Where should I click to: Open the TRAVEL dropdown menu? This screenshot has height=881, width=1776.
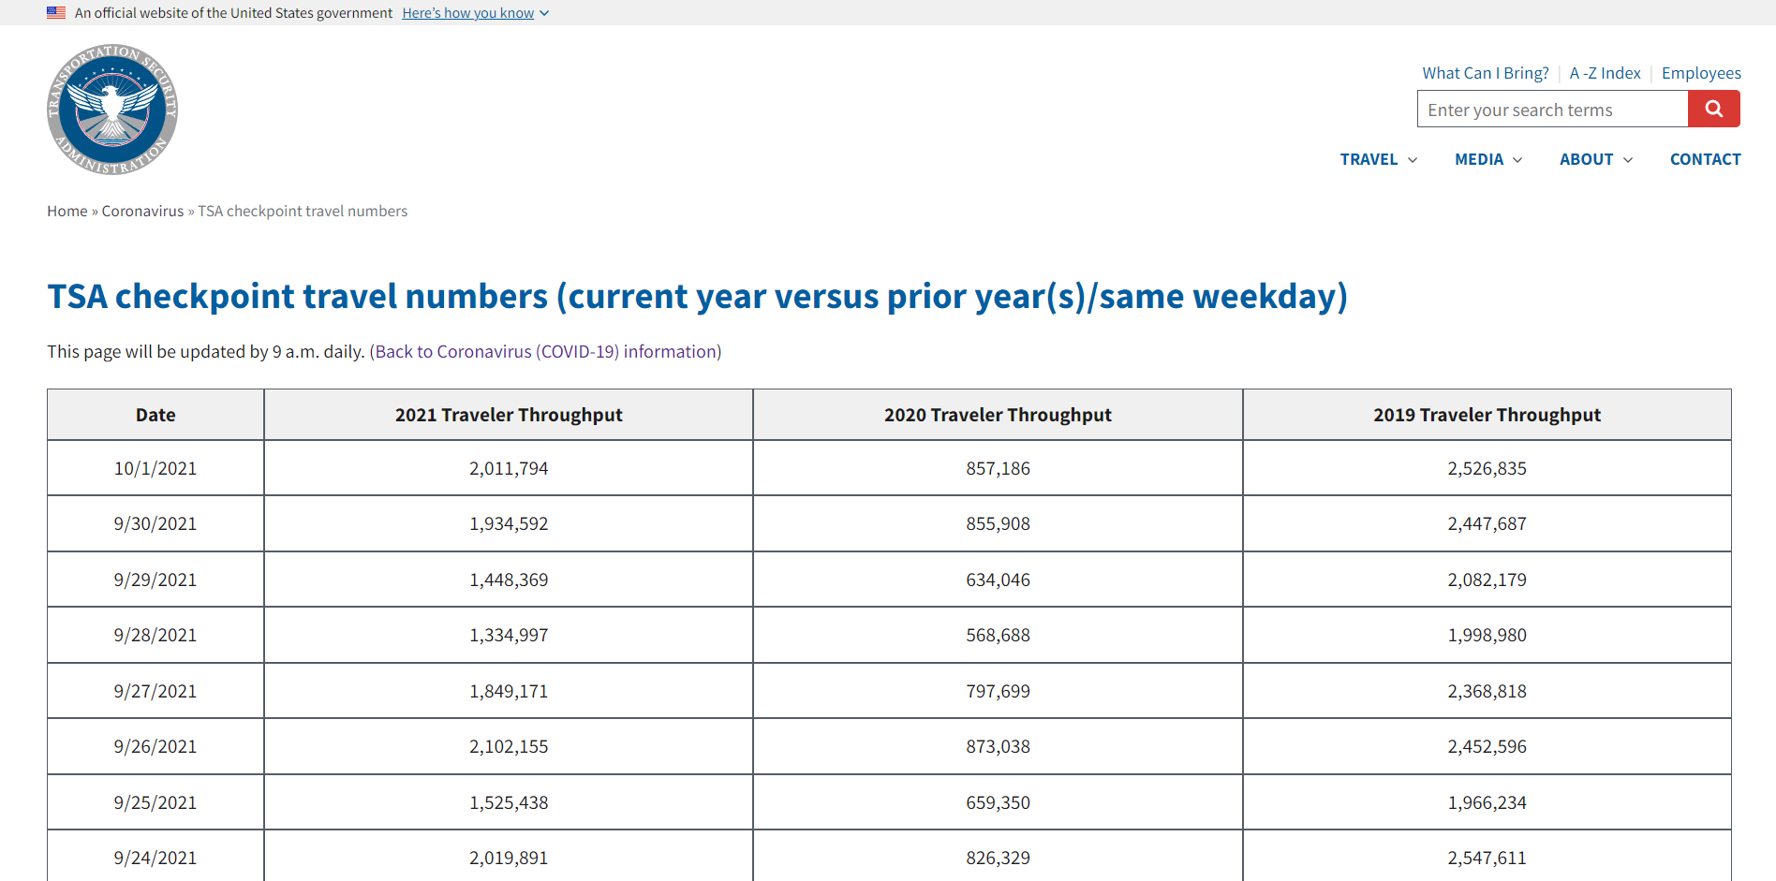pos(1378,159)
